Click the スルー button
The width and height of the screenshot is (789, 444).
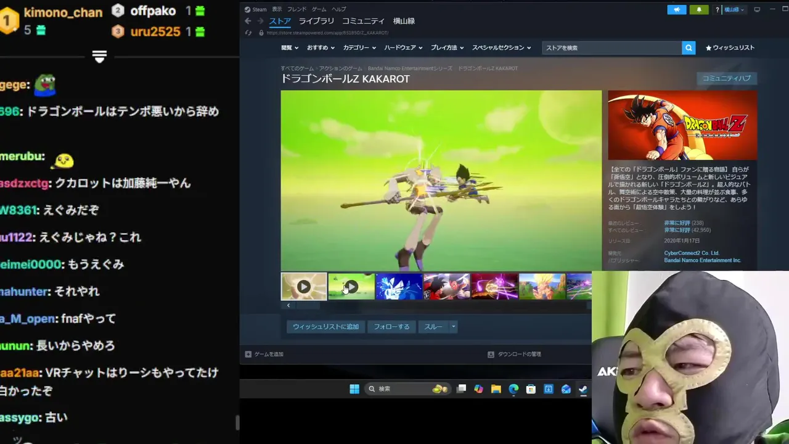[433, 327]
